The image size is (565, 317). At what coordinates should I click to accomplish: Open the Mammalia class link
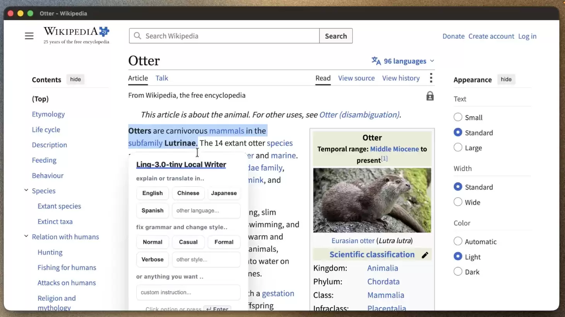[386, 295]
